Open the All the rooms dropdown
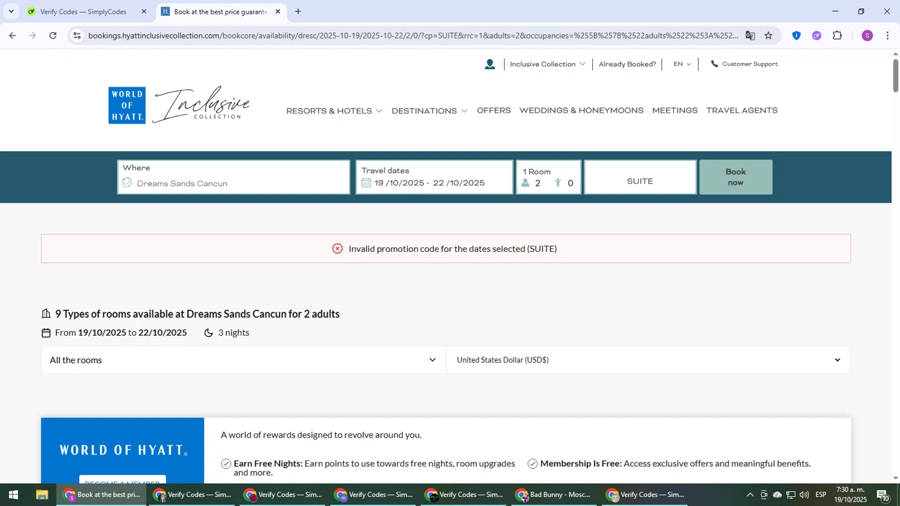 pos(244,360)
